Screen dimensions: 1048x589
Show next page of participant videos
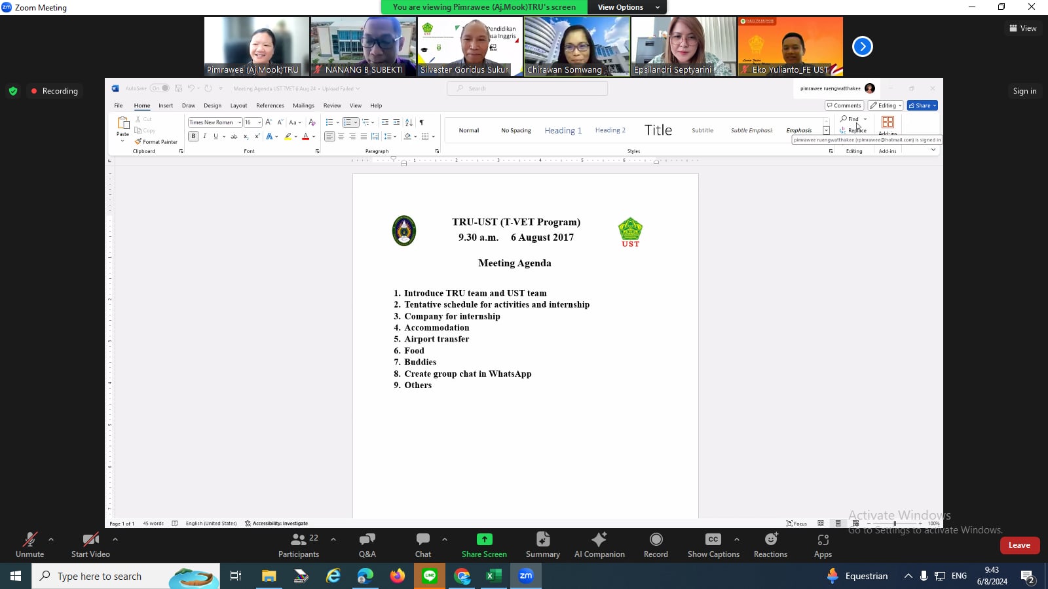pyautogui.click(x=862, y=46)
